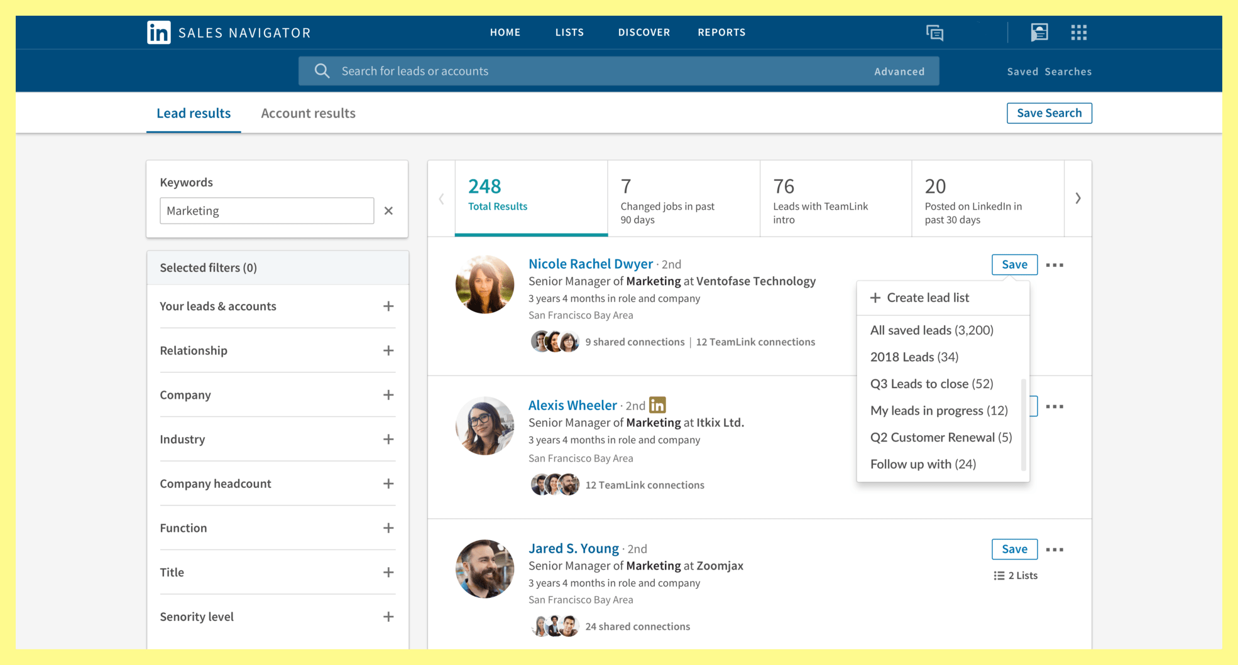Open Saved Searches
1238x665 pixels.
(1049, 72)
